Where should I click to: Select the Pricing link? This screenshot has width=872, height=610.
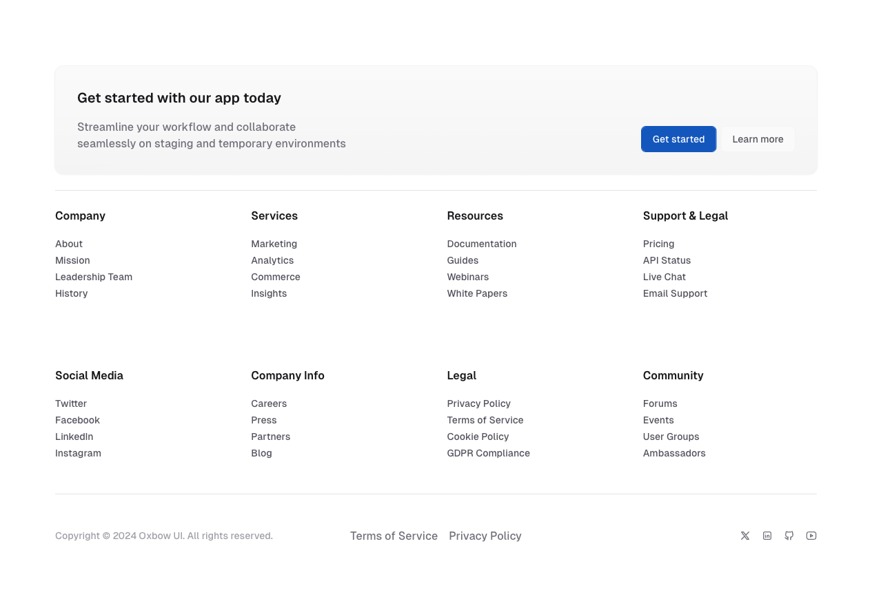658,244
